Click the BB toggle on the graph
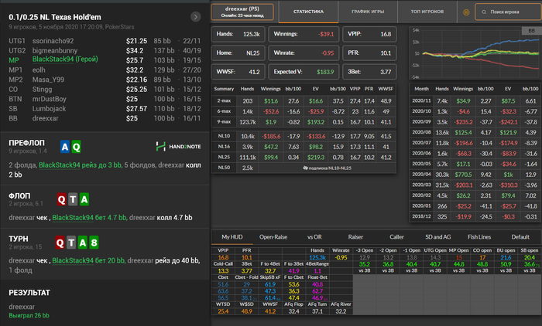Viewport: 542px width, 326px height. point(530,30)
